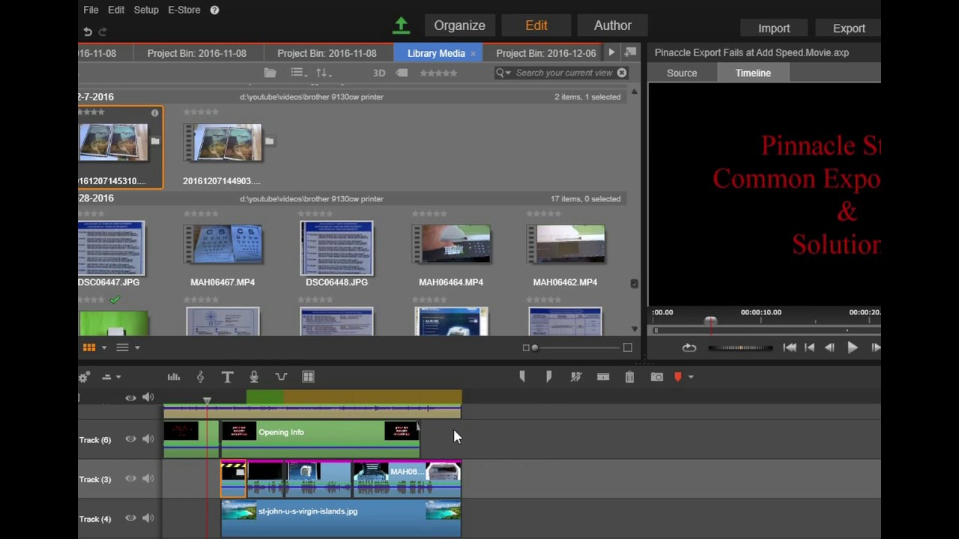Click the snapshot camera icon
This screenshot has width=959, height=539.
(x=657, y=377)
